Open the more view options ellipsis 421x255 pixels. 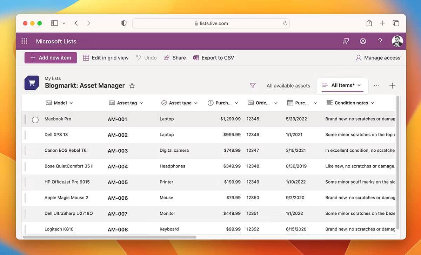tap(376, 85)
